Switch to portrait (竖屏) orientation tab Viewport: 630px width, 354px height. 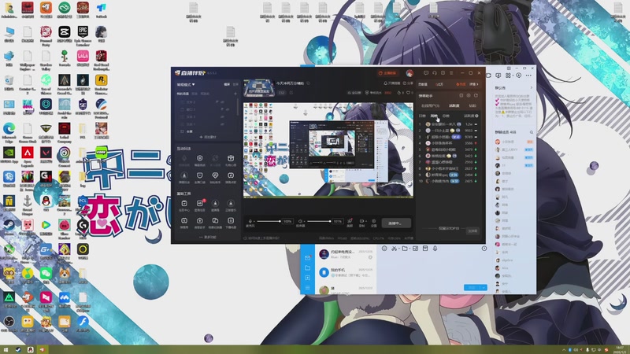[235, 84]
